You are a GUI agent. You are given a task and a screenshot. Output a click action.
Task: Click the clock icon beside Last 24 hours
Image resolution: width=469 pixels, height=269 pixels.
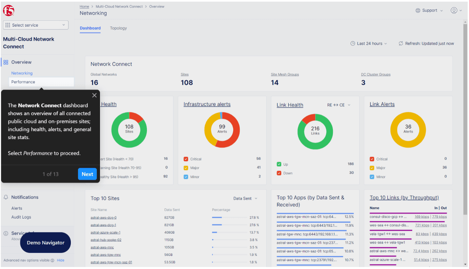point(353,43)
